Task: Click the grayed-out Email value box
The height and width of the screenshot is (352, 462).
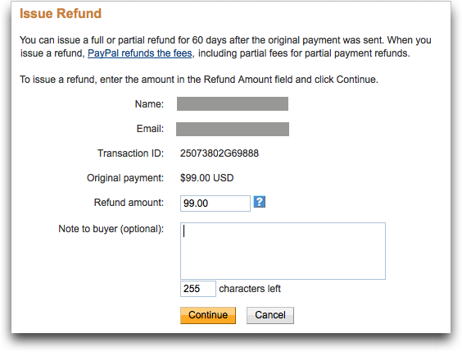Action: pyautogui.click(x=233, y=130)
